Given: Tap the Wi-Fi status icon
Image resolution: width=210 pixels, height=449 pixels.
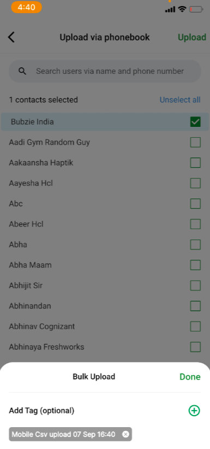Looking at the screenshot, I should click(182, 9).
